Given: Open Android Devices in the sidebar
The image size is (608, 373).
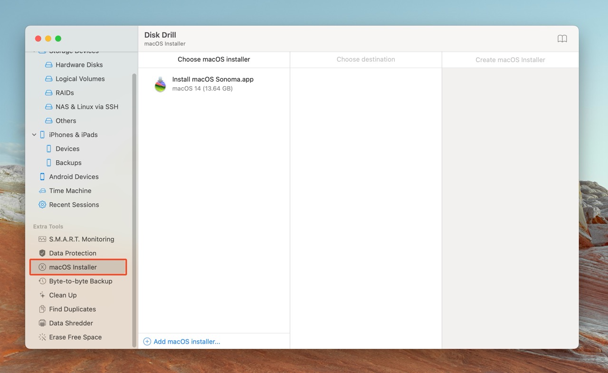Looking at the screenshot, I should pyautogui.click(x=74, y=177).
